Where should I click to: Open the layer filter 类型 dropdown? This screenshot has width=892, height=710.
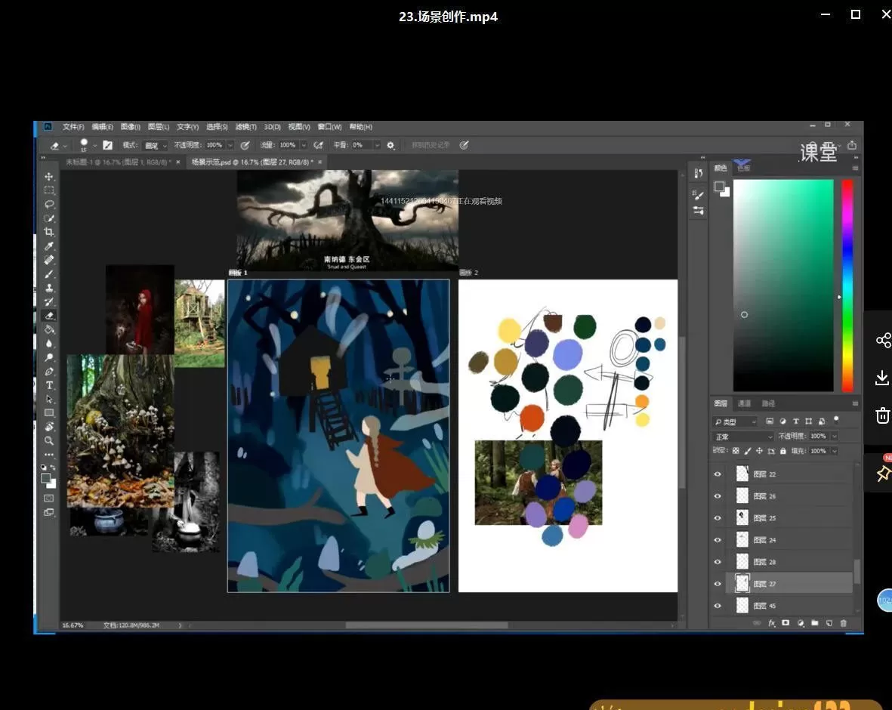coord(735,421)
